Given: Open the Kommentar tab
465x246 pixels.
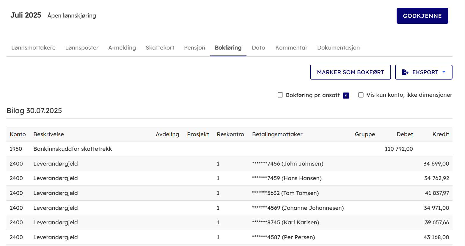Looking at the screenshot, I should 291,47.
